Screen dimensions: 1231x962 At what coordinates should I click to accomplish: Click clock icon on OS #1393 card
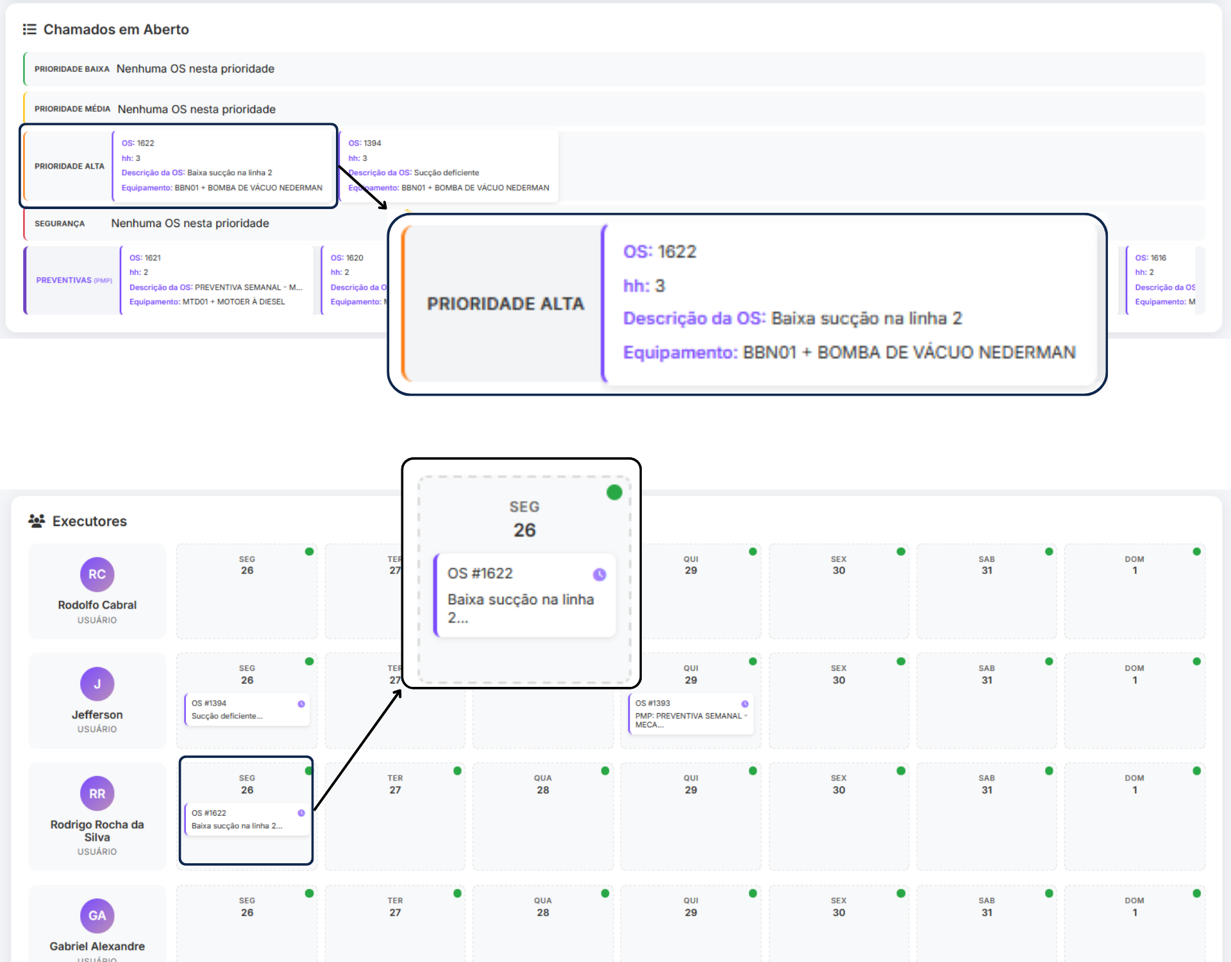click(745, 704)
